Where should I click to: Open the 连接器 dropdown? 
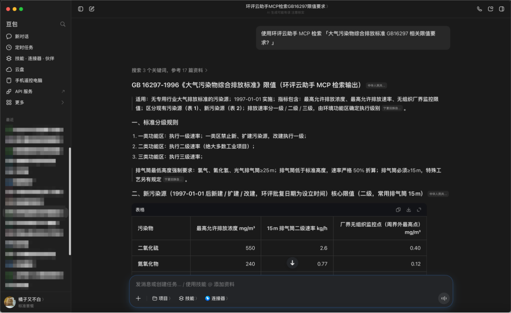coord(217,298)
